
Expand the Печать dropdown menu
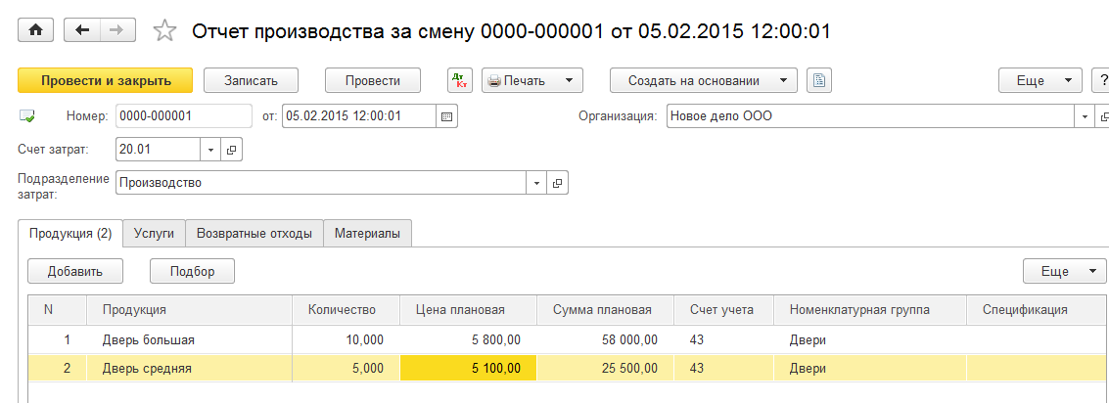pyautogui.click(x=532, y=81)
